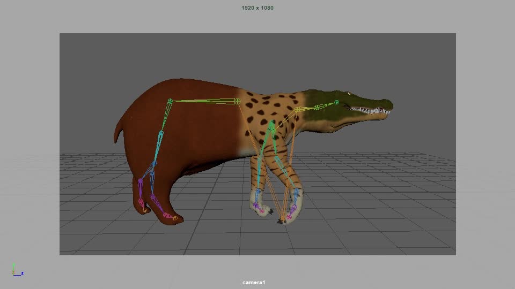Click the rear leg knee joint
This screenshot has width=515, height=289.
tap(160, 133)
